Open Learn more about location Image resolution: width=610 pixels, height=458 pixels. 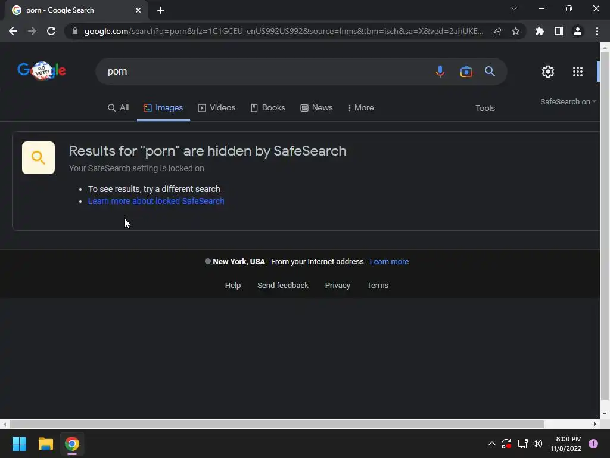point(389,262)
